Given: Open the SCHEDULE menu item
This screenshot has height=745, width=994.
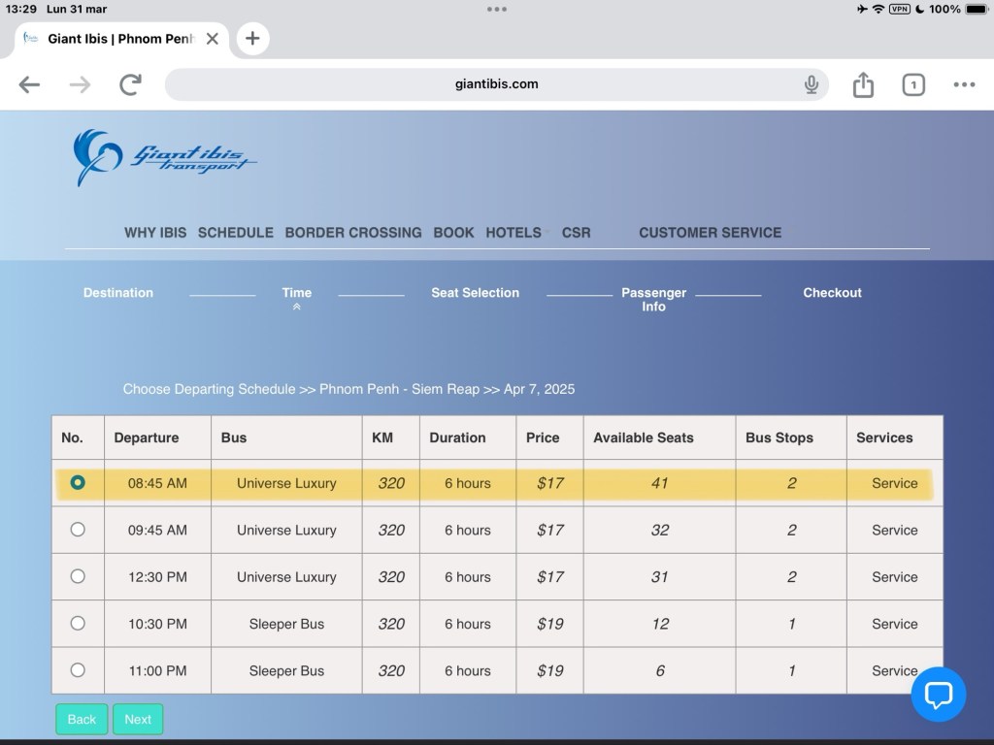Looking at the screenshot, I should point(235,233).
